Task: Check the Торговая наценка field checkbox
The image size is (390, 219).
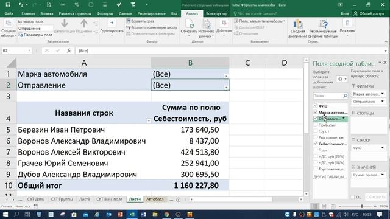Action: tap(316, 169)
